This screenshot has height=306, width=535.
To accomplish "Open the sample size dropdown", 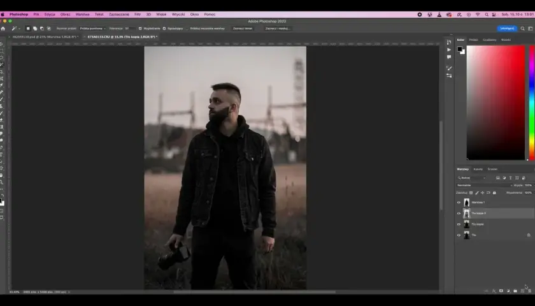I will (92, 29).
